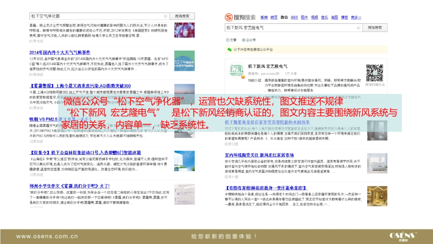433x244 pixels.
Task: Click the Sogou Search logo icon
Action: click(228, 17)
